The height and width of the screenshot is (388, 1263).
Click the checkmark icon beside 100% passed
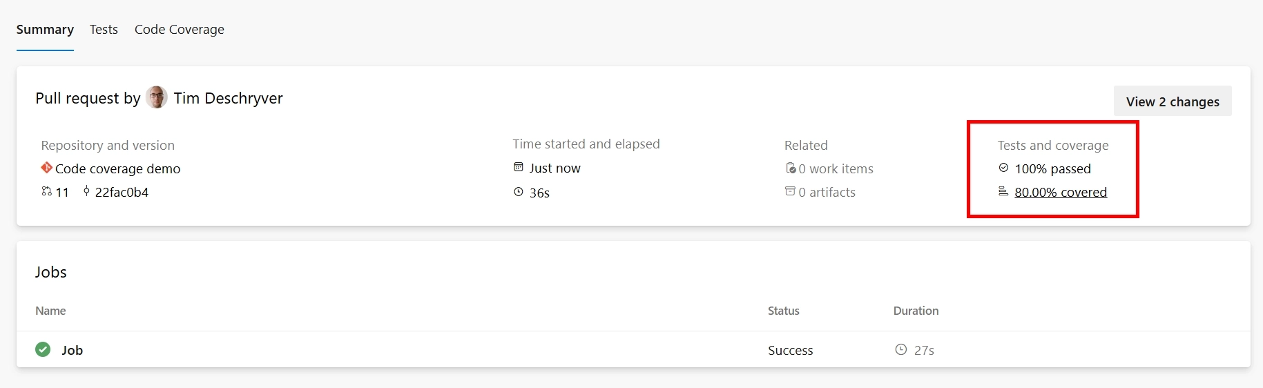pos(1003,168)
